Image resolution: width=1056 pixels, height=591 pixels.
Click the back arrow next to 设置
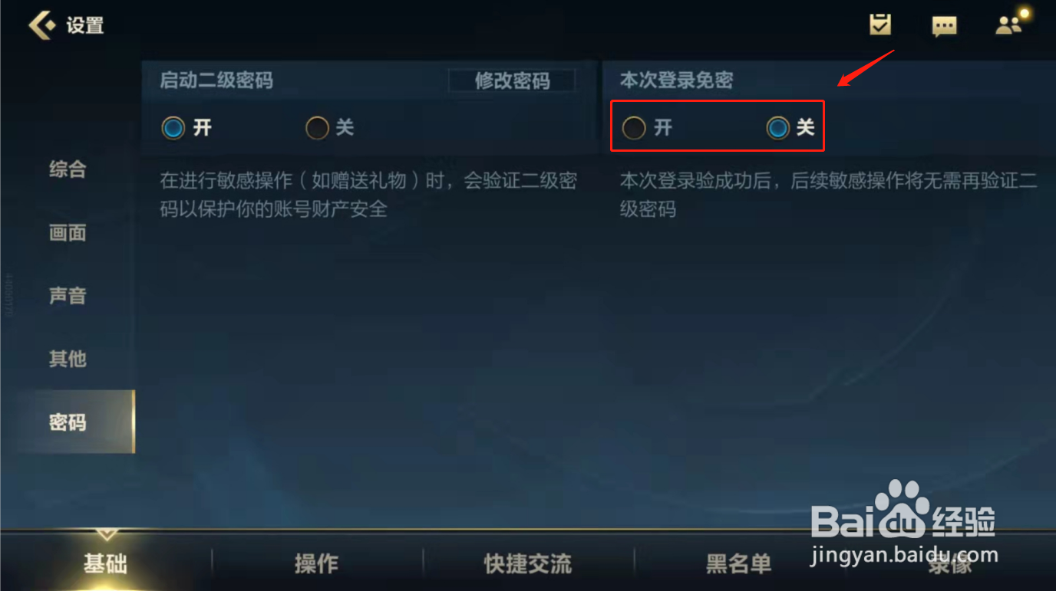(42, 25)
